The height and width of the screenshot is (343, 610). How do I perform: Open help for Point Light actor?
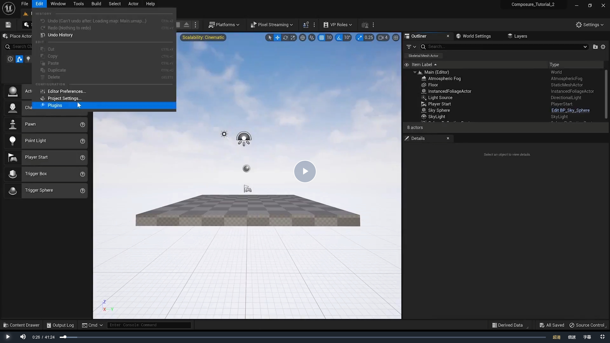click(x=83, y=141)
